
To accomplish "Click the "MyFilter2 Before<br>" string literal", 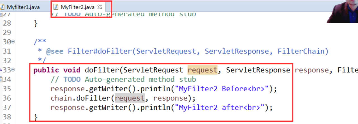I will 222,89.
